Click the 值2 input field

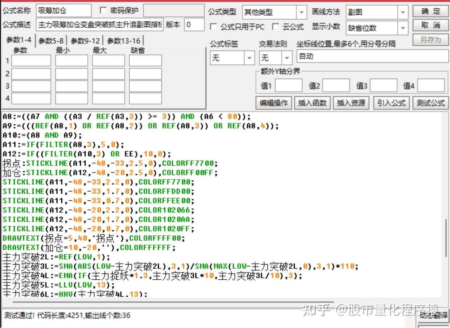pos(336,86)
